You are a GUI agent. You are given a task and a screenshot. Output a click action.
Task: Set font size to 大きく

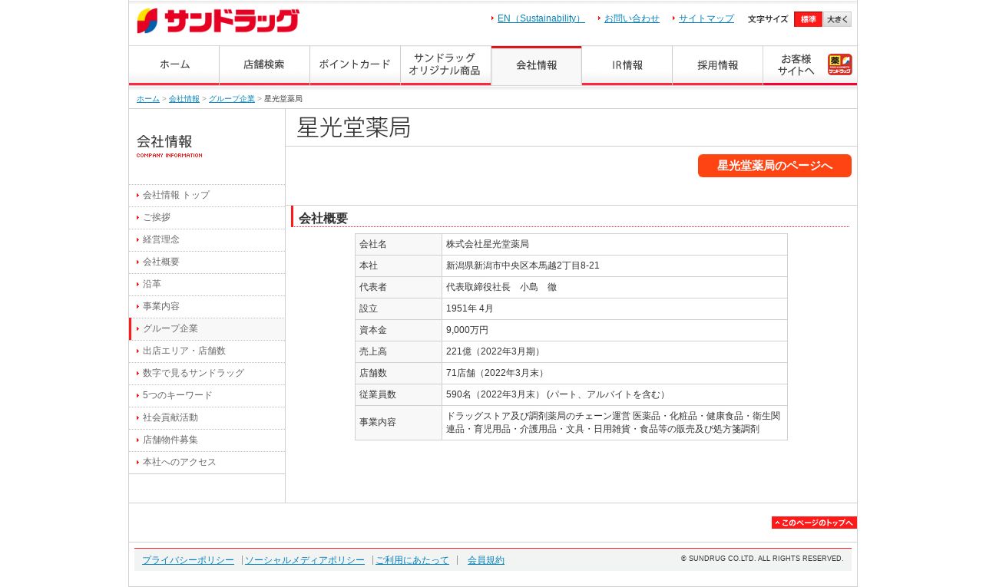click(x=837, y=19)
